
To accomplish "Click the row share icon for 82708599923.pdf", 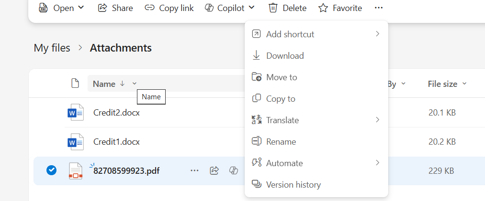I will pyautogui.click(x=214, y=170).
